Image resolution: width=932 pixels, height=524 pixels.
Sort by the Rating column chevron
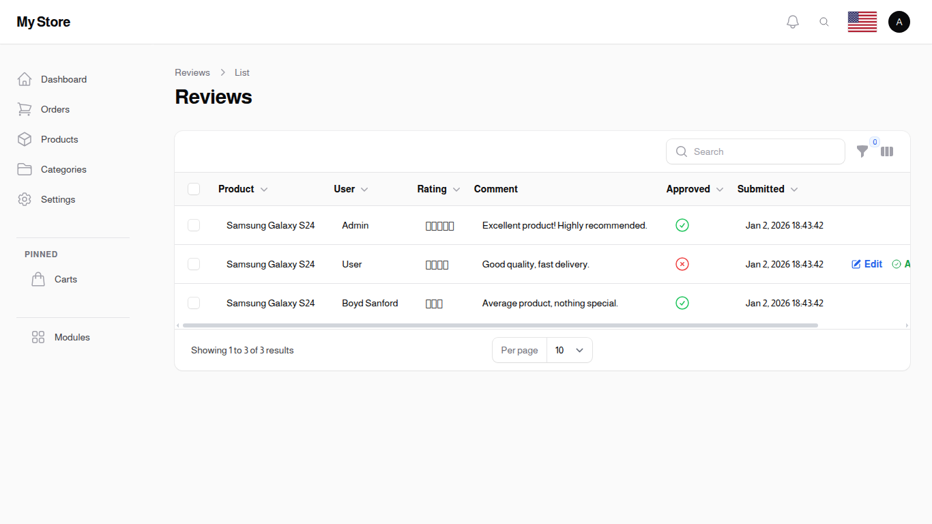[x=456, y=189]
